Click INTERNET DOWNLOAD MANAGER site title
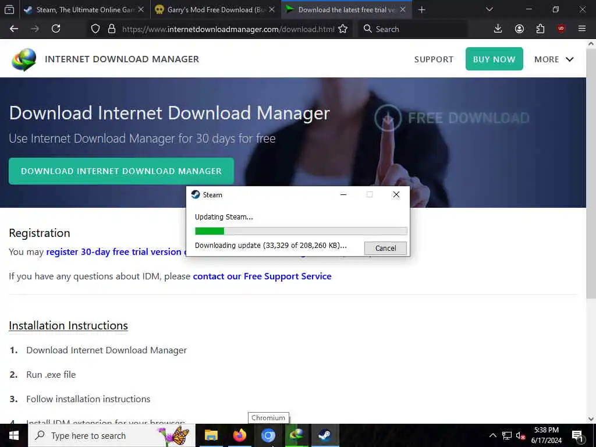 pos(122,59)
